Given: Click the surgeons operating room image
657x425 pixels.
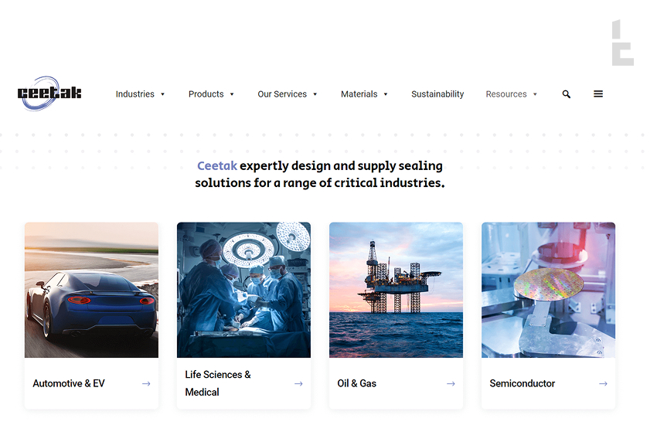Looking at the screenshot, I should click(x=243, y=290).
